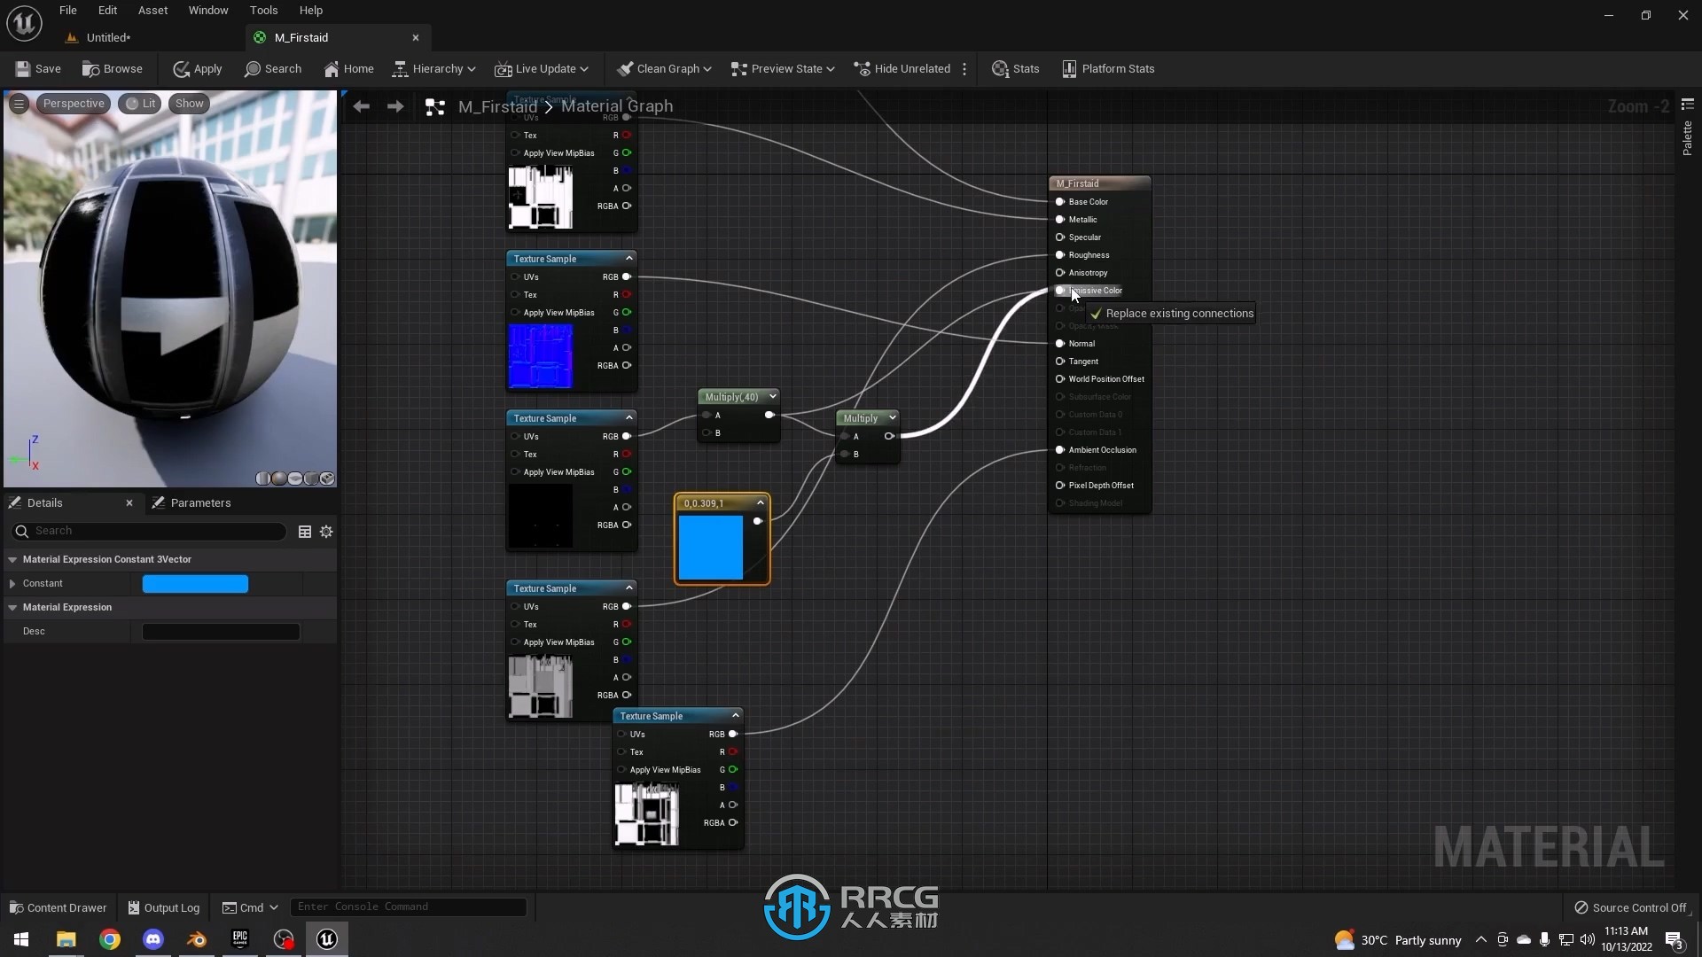Click the Multiply node output pin
The image size is (1702, 957).
pos(888,436)
